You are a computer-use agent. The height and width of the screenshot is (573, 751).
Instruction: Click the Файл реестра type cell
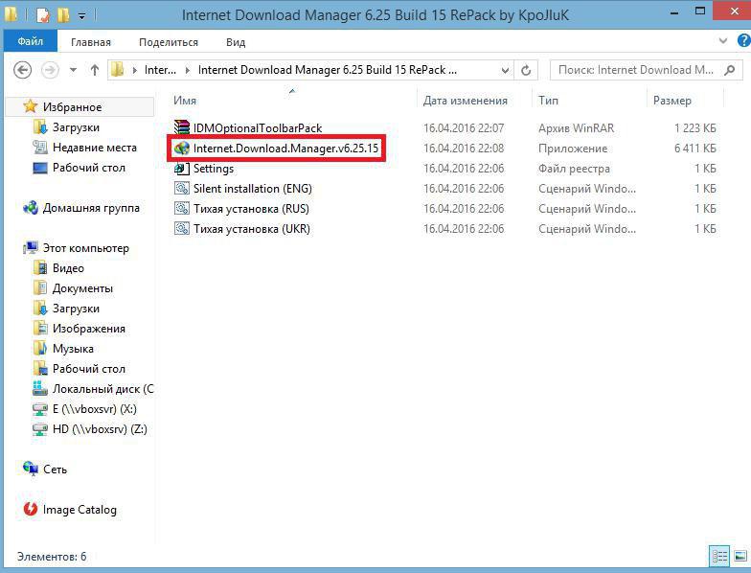click(x=575, y=169)
